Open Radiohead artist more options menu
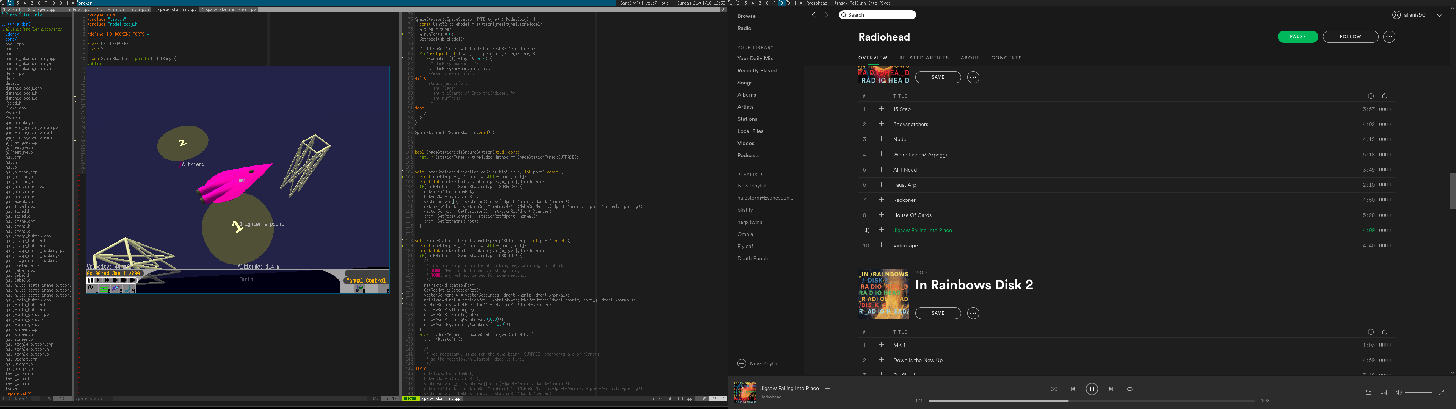This screenshot has width=1456, height=409. tap(1389, 37)
